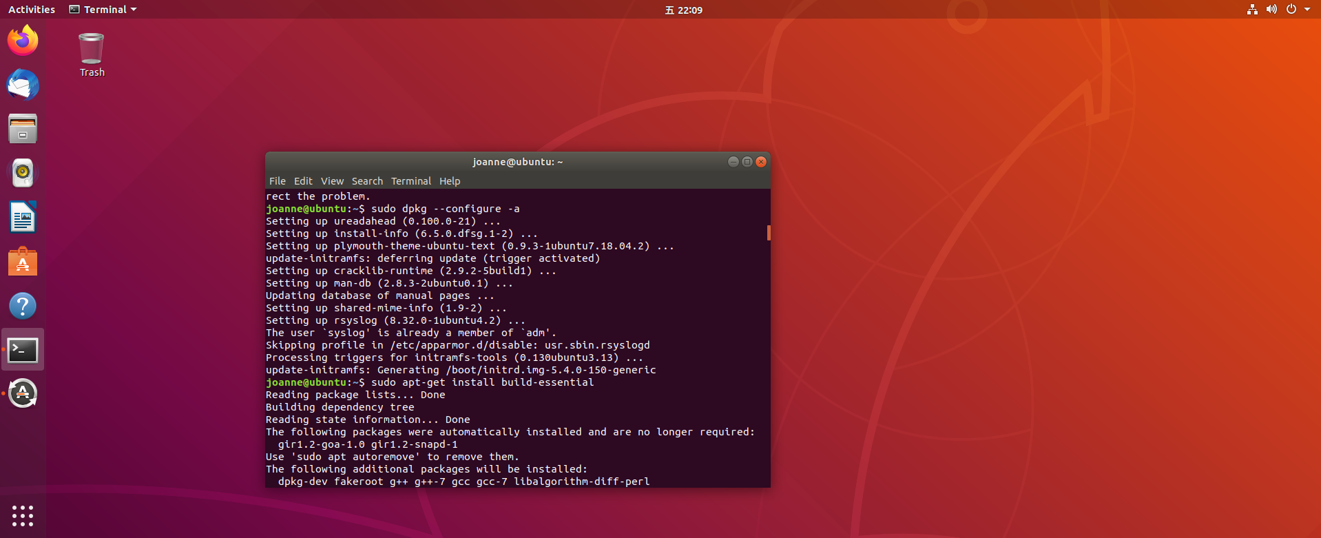Open the Help menu of Terminal
This screenshot has width=1321, height=538.
(x=450, y=181)
